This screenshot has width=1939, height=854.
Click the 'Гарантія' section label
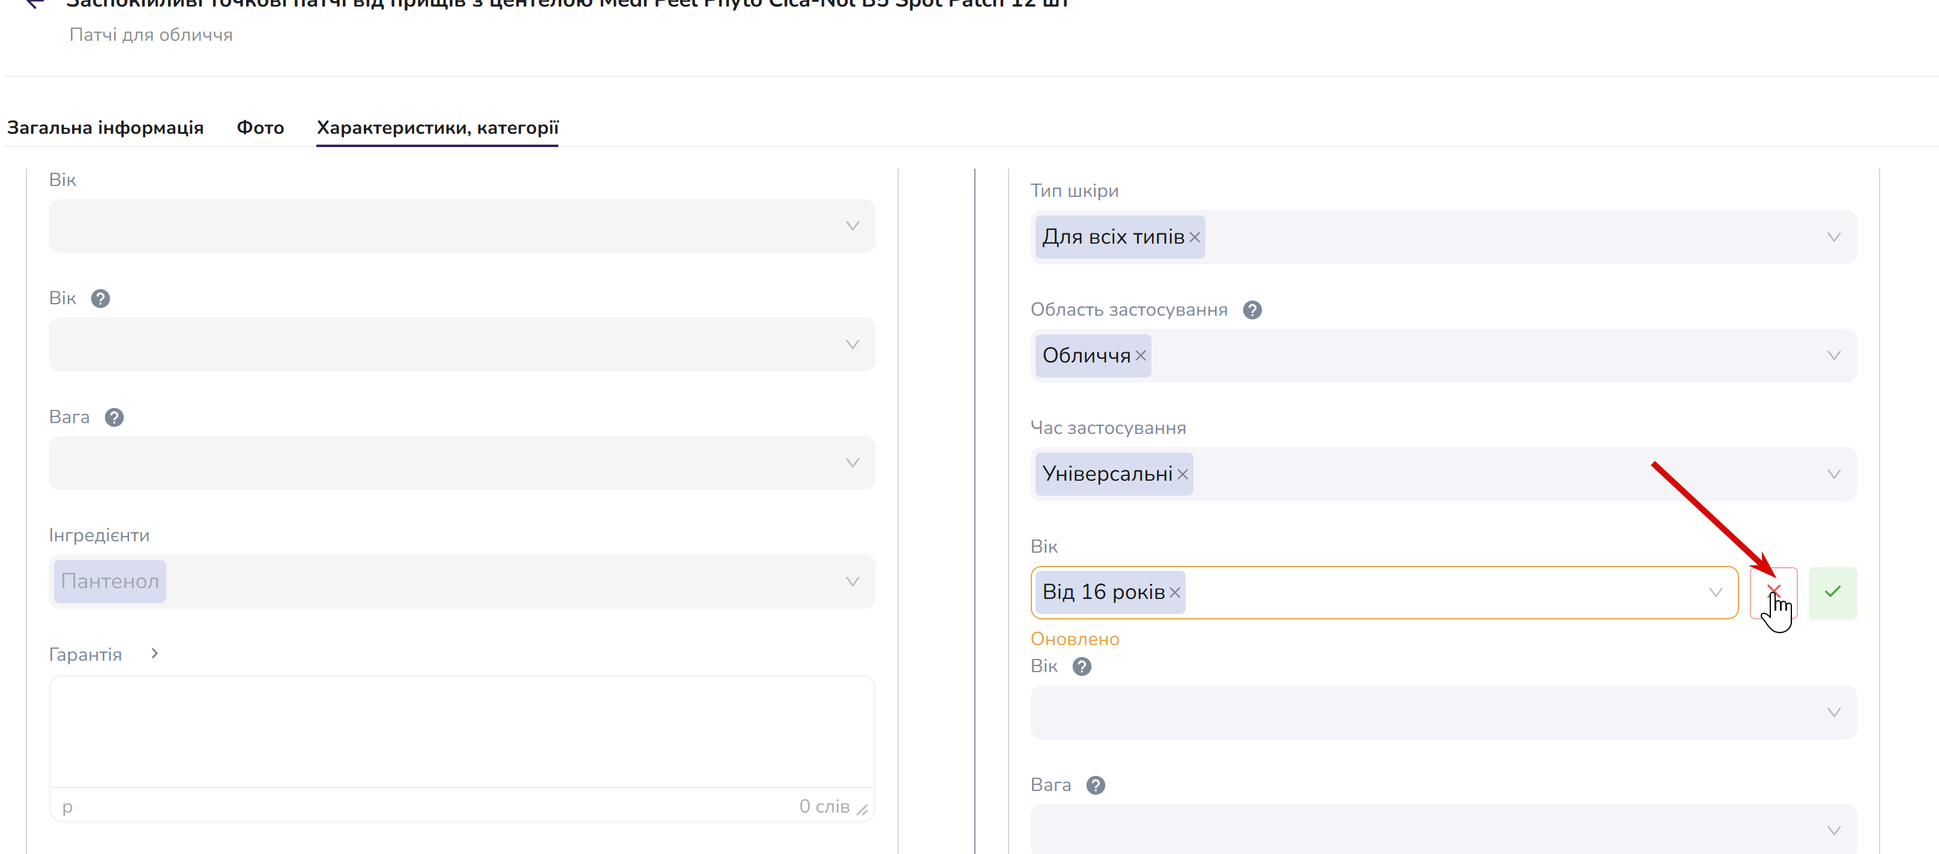coord(85,655)
